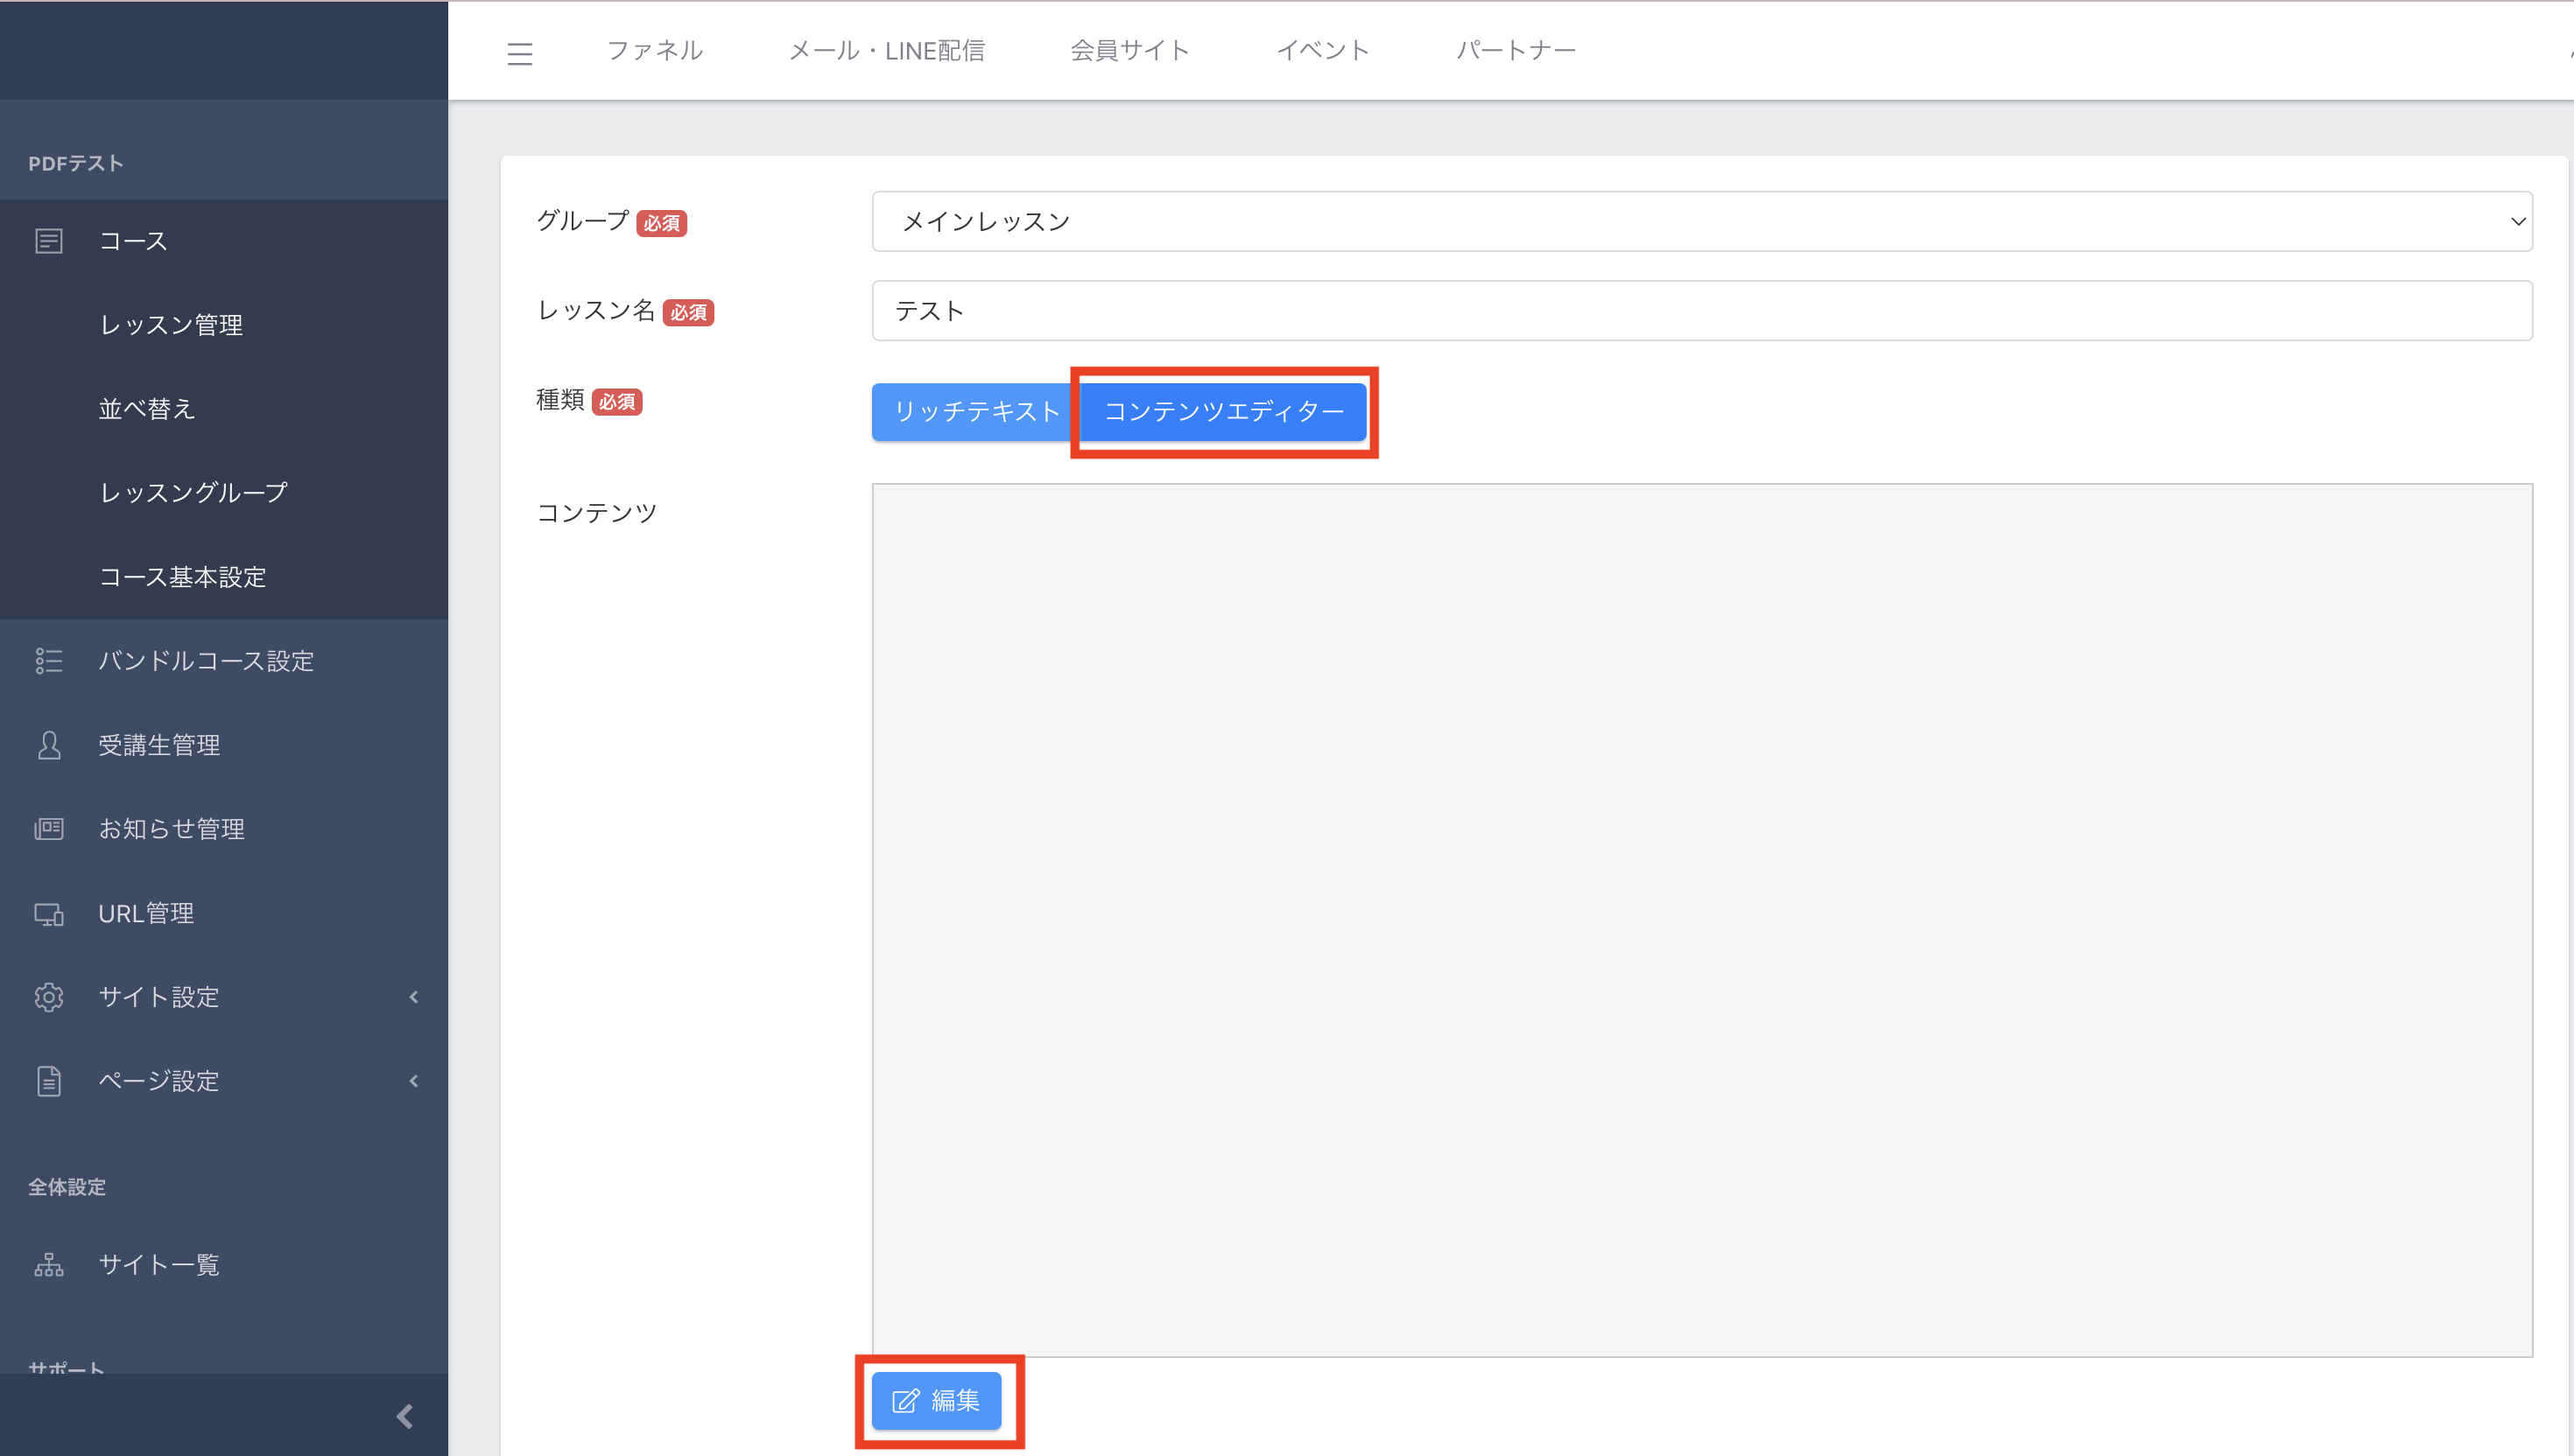The height and width of the screenshot is (1456, 2574).
Task: Expand the サイト設定 submenu chevron
Action: [413, 997]
